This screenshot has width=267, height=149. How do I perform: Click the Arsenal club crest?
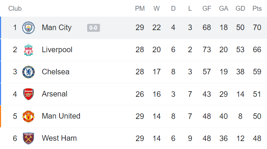pyautogui.click(x=28, y=94)
